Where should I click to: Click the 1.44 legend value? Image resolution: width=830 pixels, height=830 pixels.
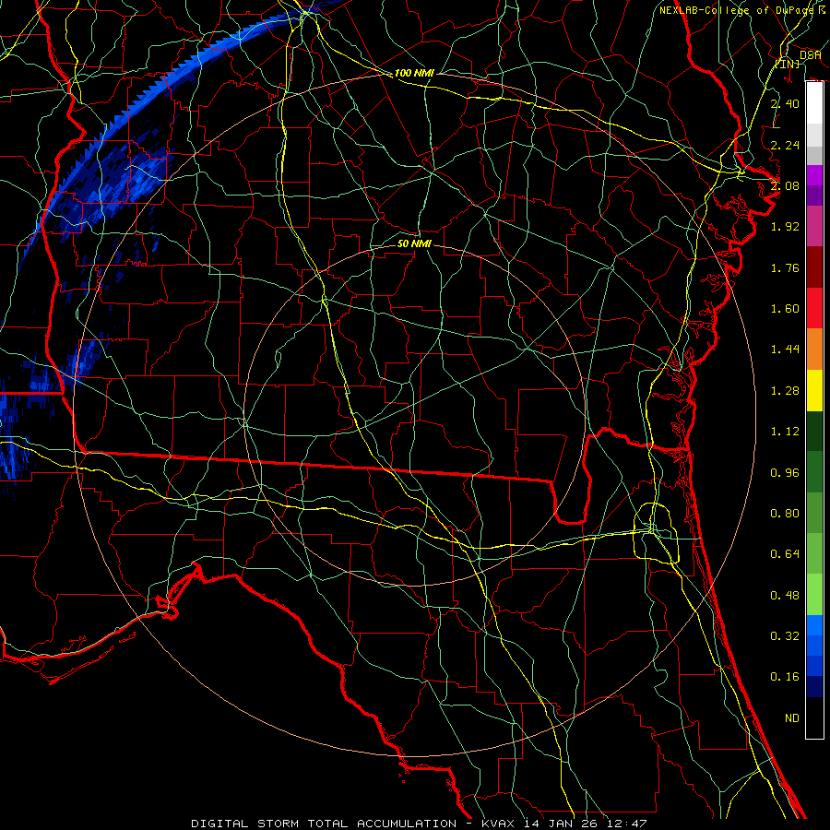click(x=785, y=350)
